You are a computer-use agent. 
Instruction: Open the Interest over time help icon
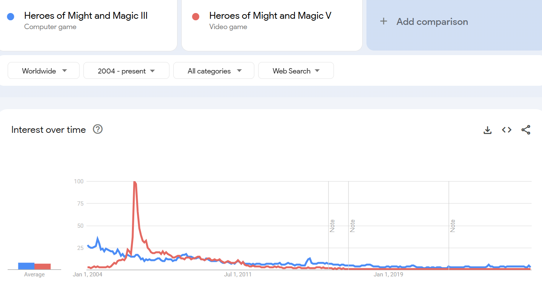(98, 129)
